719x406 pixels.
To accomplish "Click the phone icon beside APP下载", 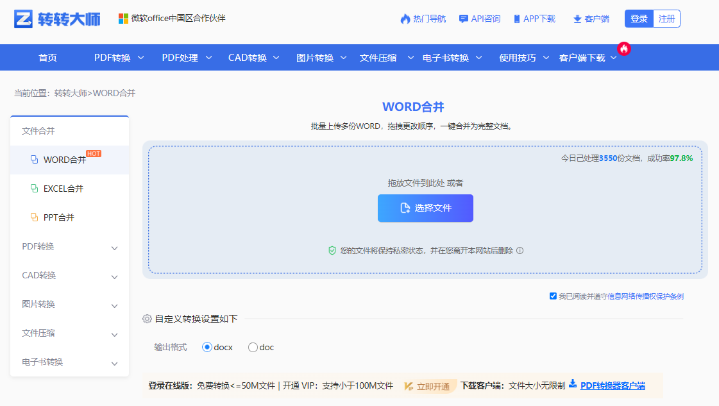I will click(x=517, y=19).
